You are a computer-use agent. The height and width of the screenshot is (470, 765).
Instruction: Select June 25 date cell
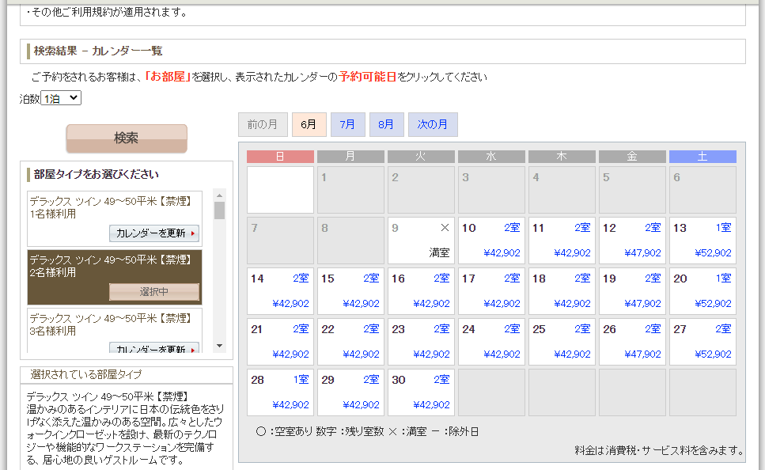point(562,342)
